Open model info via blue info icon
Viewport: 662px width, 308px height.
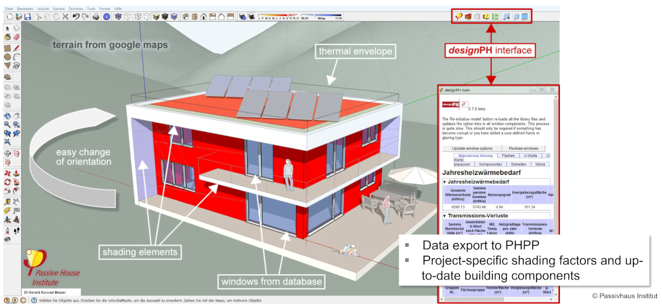107,17
